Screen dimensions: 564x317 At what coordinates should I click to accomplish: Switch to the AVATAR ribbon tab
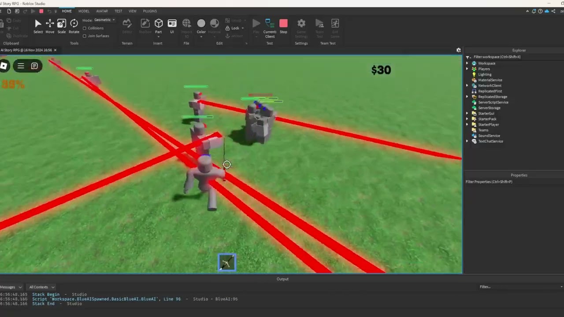[102, 11]
